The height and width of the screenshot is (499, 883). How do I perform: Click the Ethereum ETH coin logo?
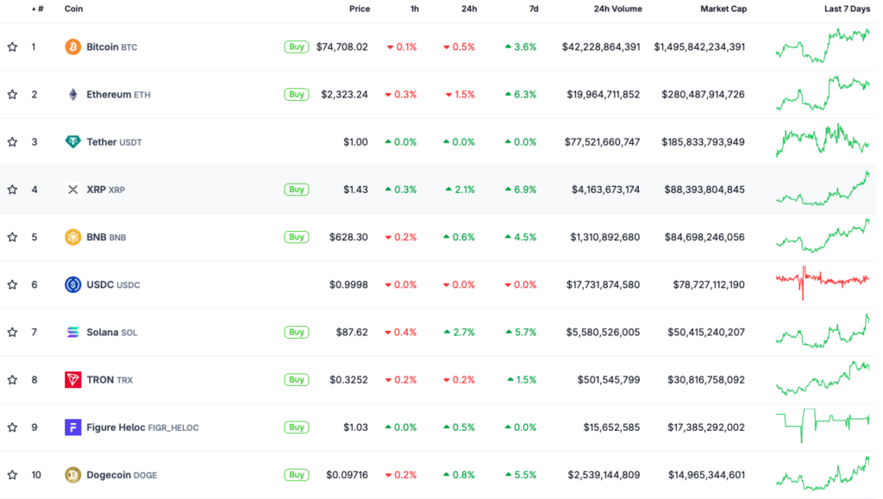pyautogui.click(x=73, y=94)
